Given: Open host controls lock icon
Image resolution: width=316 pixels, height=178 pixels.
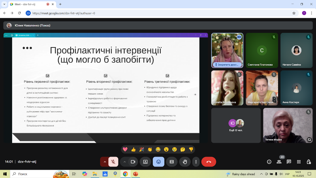Looking at the screenshot, I should [308, 162].
